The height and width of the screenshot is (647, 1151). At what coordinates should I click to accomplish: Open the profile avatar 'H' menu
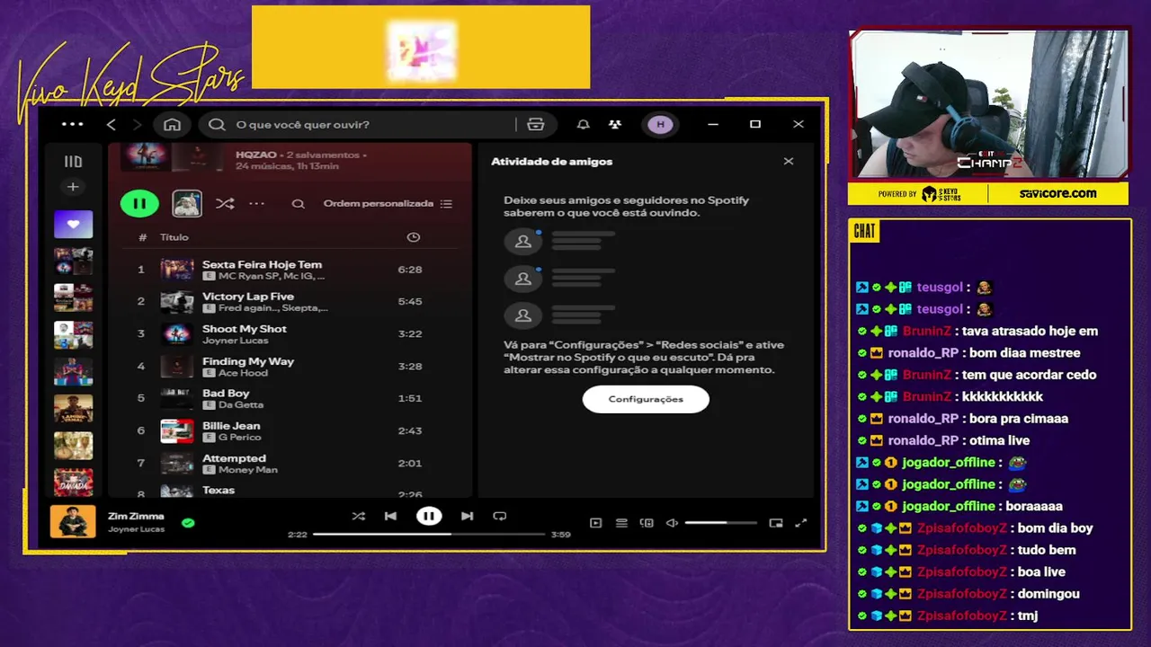click(x=661, y=124)
